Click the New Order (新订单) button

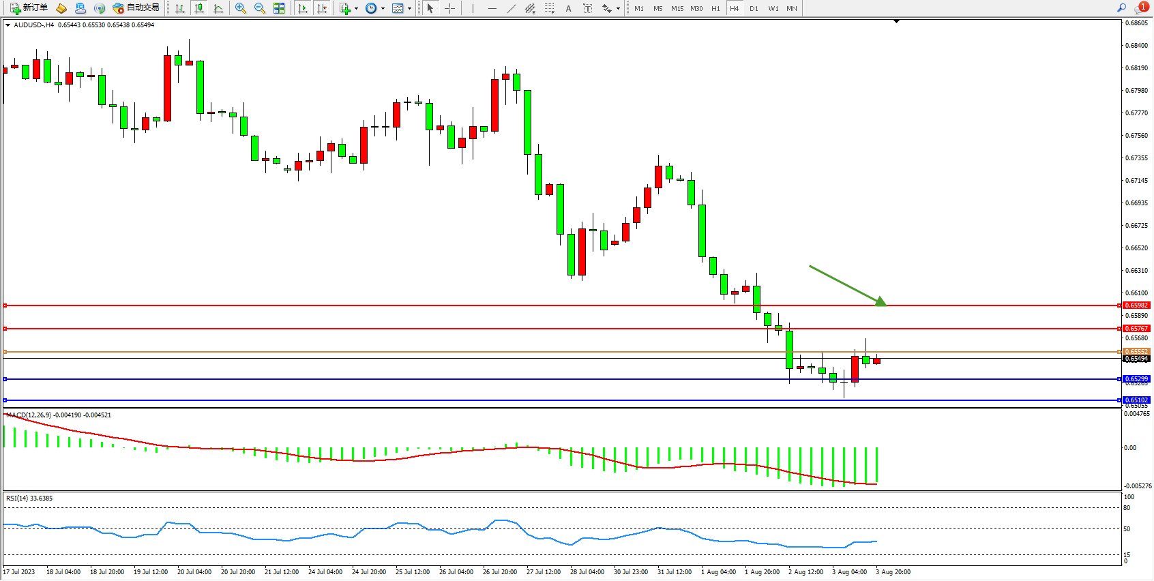click(x=29, y=8)
